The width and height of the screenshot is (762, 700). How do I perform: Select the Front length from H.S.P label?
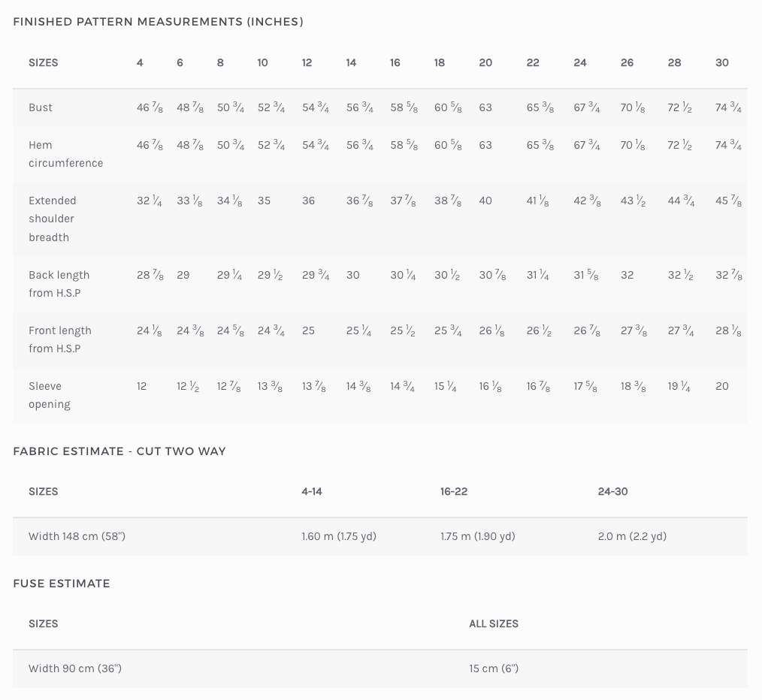59,339
